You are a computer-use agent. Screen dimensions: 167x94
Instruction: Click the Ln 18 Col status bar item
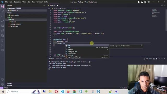[124, 88]
